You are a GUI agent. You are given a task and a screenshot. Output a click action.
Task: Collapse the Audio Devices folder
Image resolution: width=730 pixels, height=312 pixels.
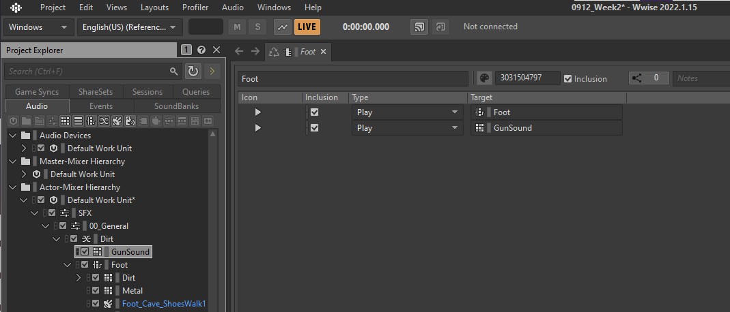tap(12, 136)
